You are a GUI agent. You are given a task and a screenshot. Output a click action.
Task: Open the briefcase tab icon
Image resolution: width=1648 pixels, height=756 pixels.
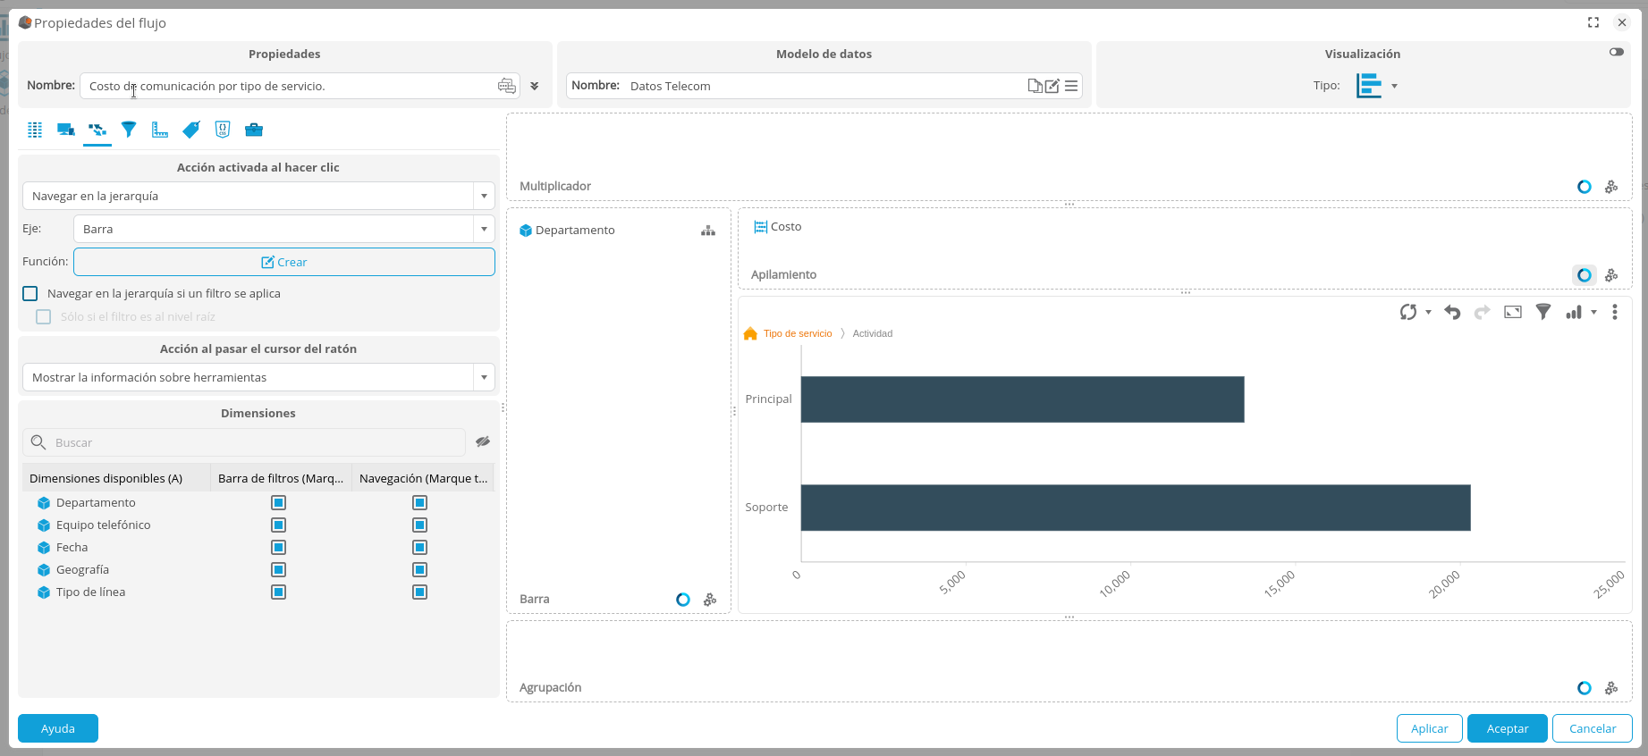[x=254, y=130]
